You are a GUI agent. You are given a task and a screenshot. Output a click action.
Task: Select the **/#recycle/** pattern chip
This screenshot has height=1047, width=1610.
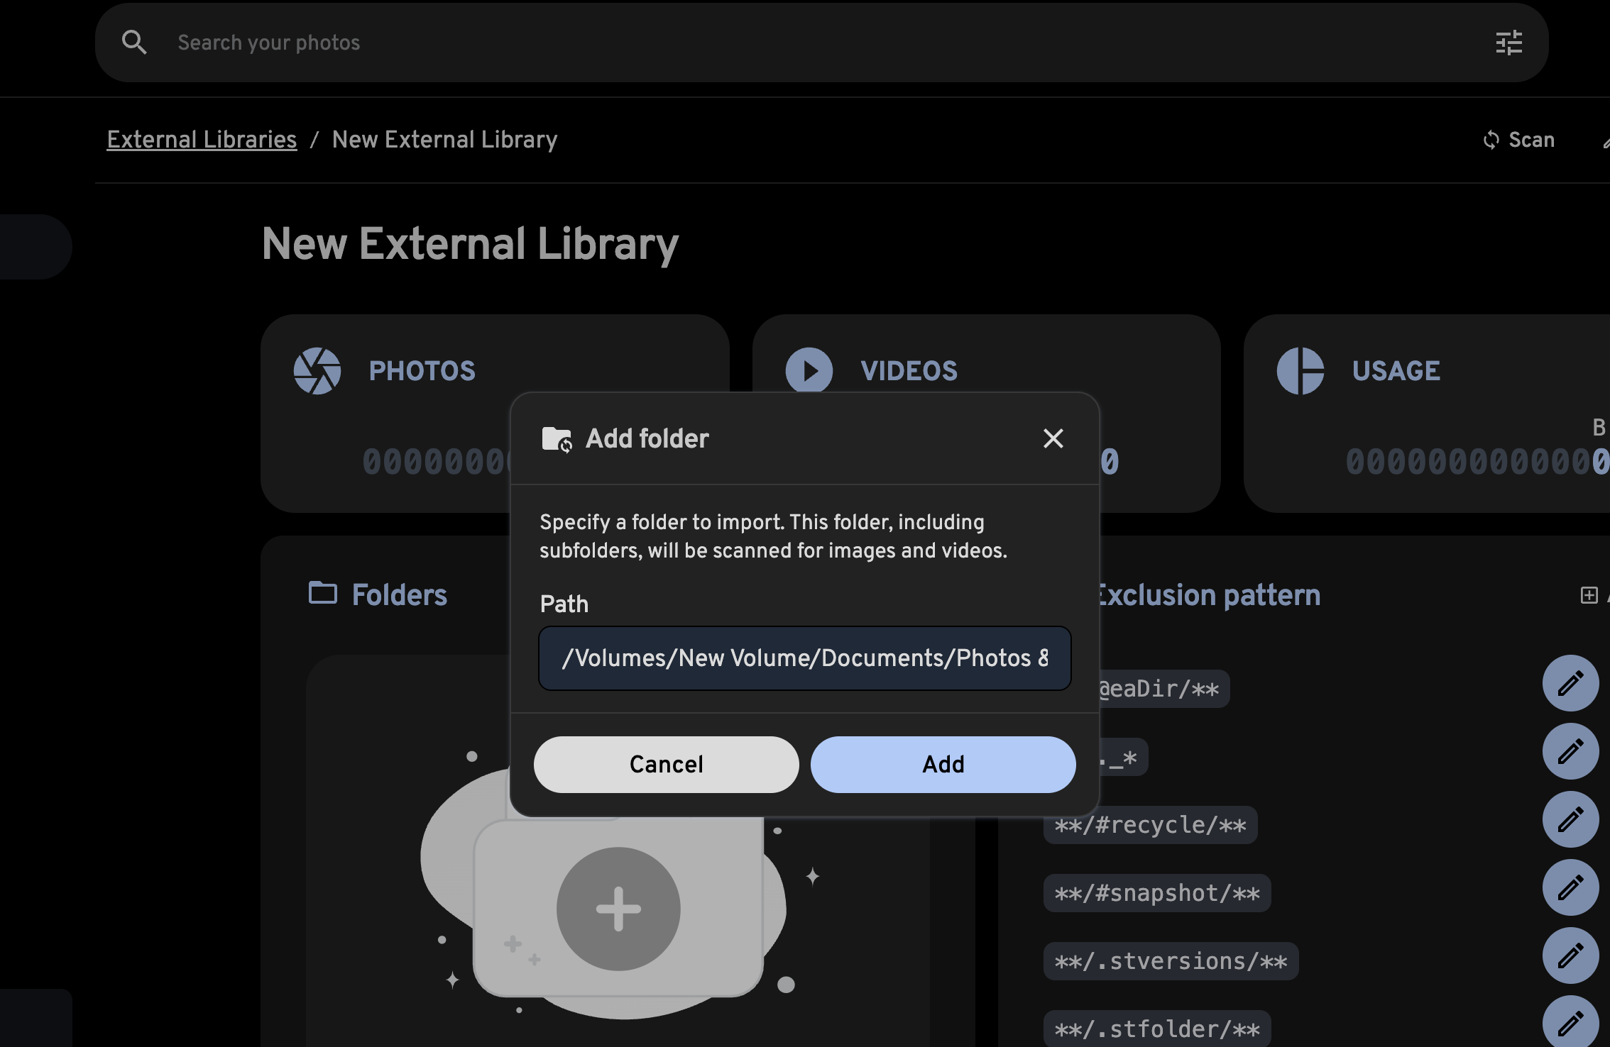[x=1150, y=825]
